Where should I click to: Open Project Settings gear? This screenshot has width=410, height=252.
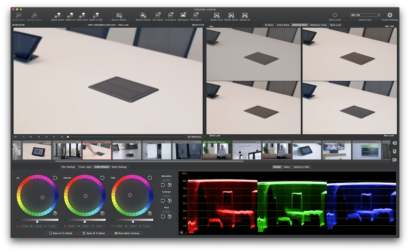[389, 15]
